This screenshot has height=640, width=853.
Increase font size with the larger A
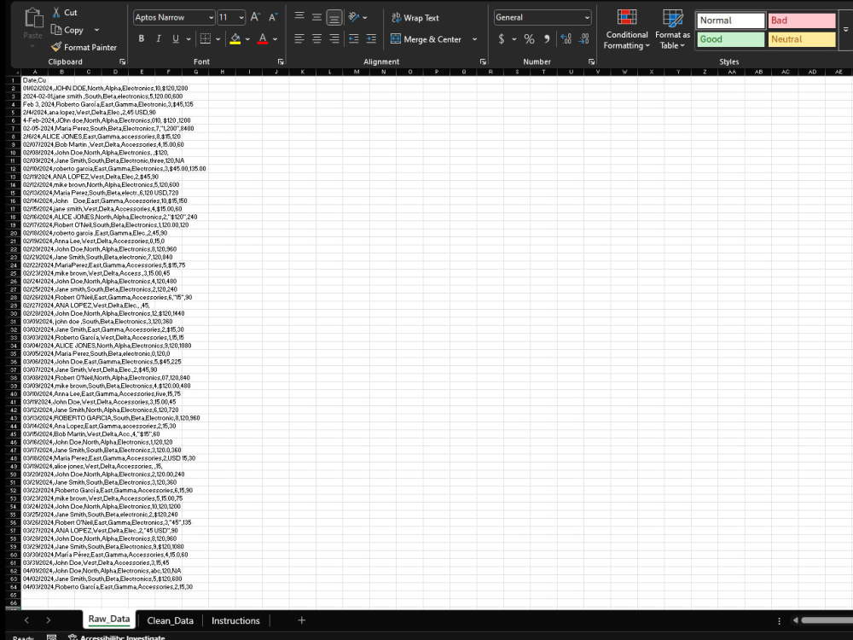point(254,17)
